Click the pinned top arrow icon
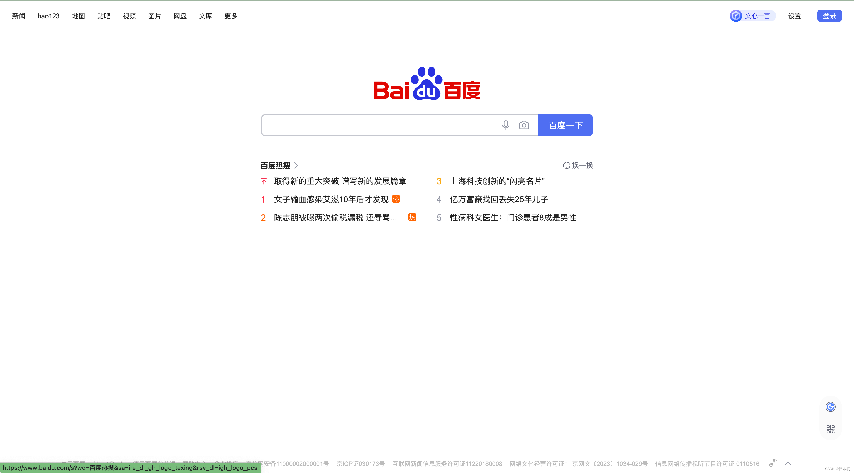854x473 pixels. click(264, 181)
